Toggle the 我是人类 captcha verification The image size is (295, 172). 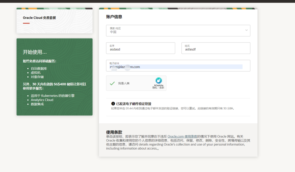(123, 83)
